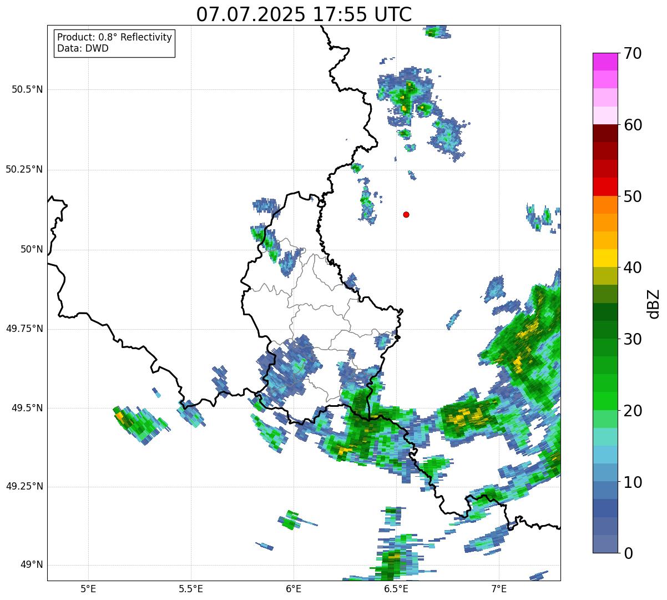Screen dimensions: 667x600
Task: Click the 50.25°N latitude label
Action: (24, 169)
